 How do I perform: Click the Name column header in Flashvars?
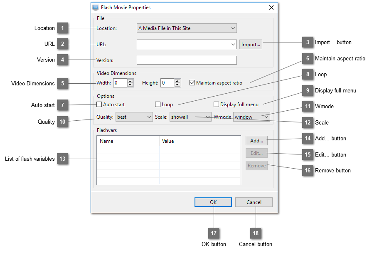(x=128, y=141)
